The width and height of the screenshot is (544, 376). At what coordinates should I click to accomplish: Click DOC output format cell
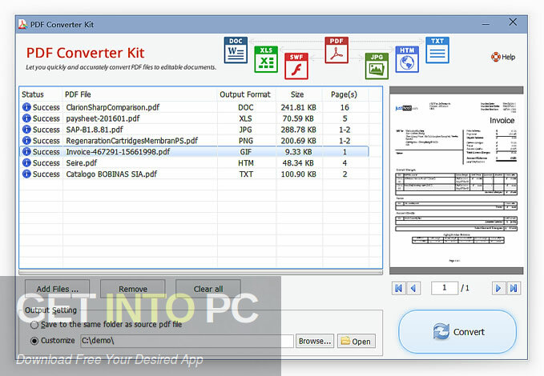[x=246, y=107]
